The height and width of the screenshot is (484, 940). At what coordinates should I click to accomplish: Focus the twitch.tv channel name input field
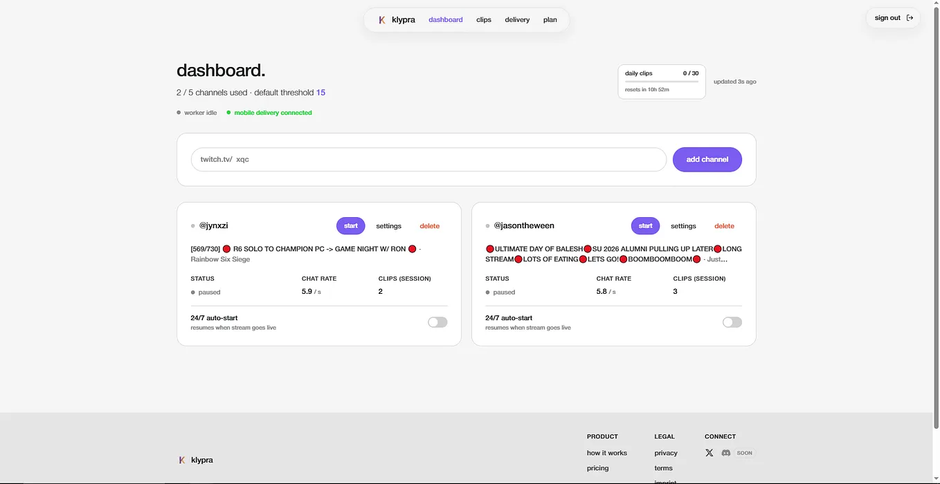(428, 159)
